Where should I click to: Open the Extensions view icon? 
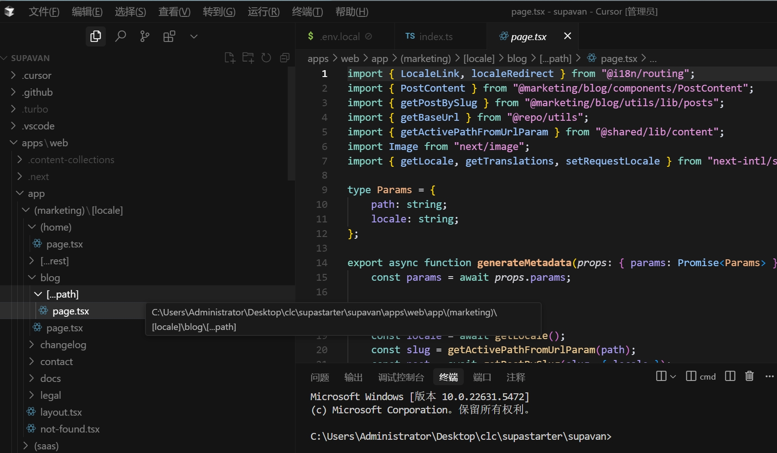pyautogui.click(x=169, y=36)
